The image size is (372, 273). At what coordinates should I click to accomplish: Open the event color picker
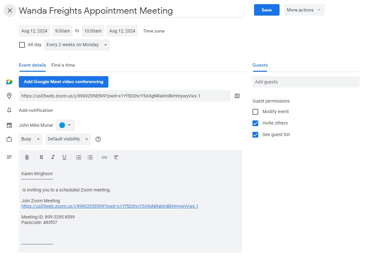tap(65, 125)
